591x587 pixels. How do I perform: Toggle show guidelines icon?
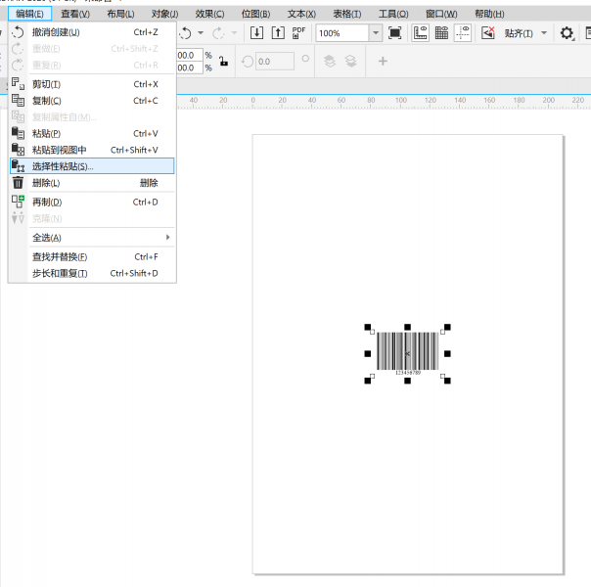(463, 32)
